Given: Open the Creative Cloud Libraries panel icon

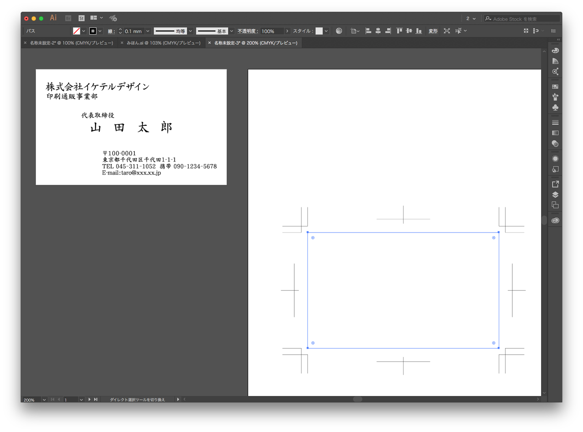Looking at the screenshot, I should tap(555, 220).
